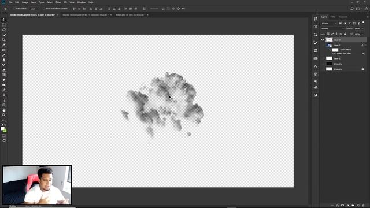
Task: Open the blend mode Normal dropdown
Action: pos(332,28)
